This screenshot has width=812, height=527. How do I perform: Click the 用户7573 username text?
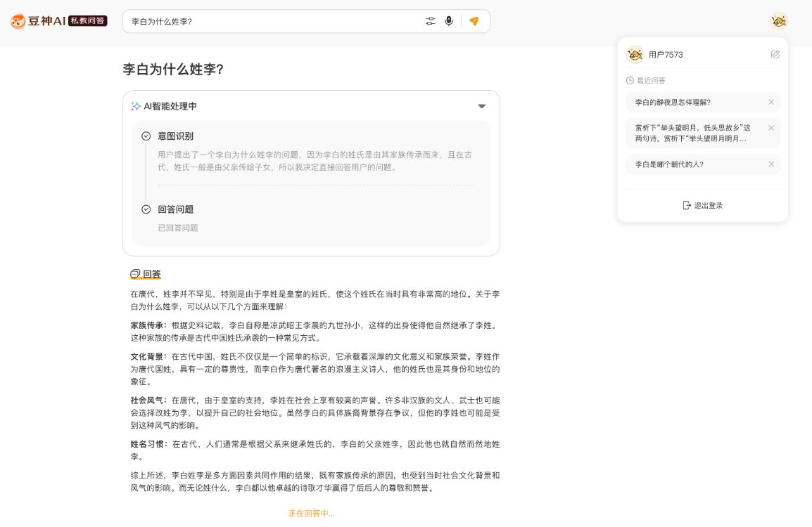pyautogui.click(x=666, y=55)
